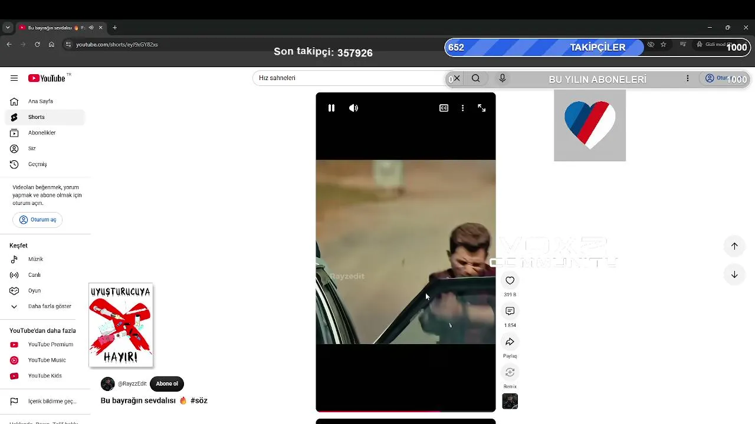This screenshot has width=755, height=424.
Task: Open YouTube Premium link
Action: (45, 344)
